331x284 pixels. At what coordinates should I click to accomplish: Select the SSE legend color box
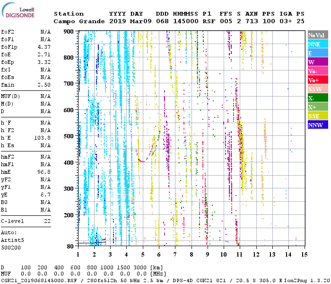(318, 116)
